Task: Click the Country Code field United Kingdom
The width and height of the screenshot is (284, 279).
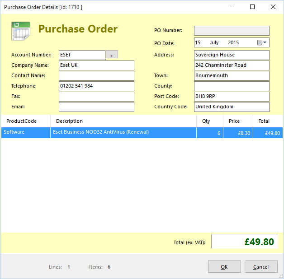Action: 232,107
